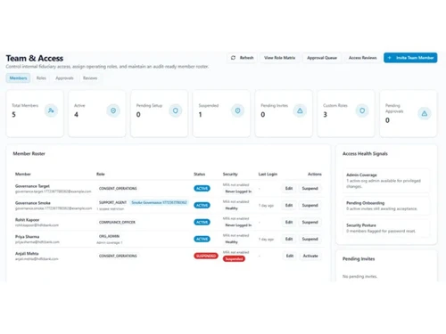
Task: Click the Security column header
Action: click(230, 174)
